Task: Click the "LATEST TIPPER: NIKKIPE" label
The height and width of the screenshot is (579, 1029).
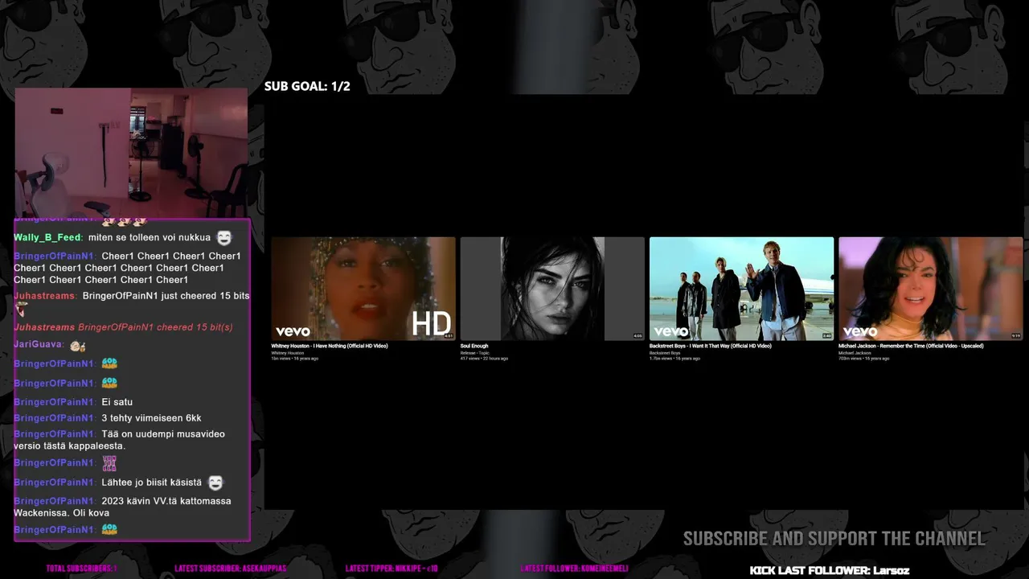Action: click(392, 569)
